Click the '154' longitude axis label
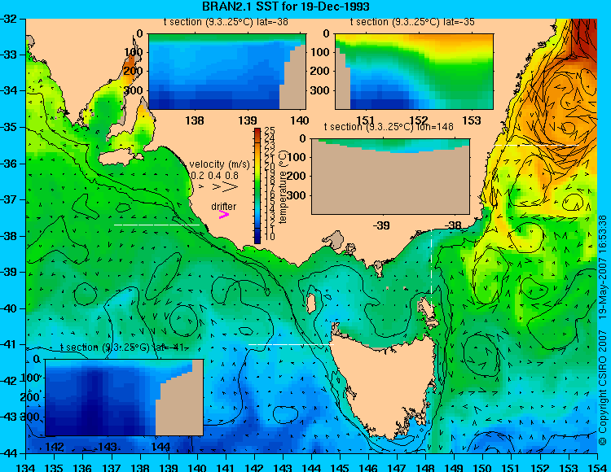 pyautogui.click(x=596, y=467)
